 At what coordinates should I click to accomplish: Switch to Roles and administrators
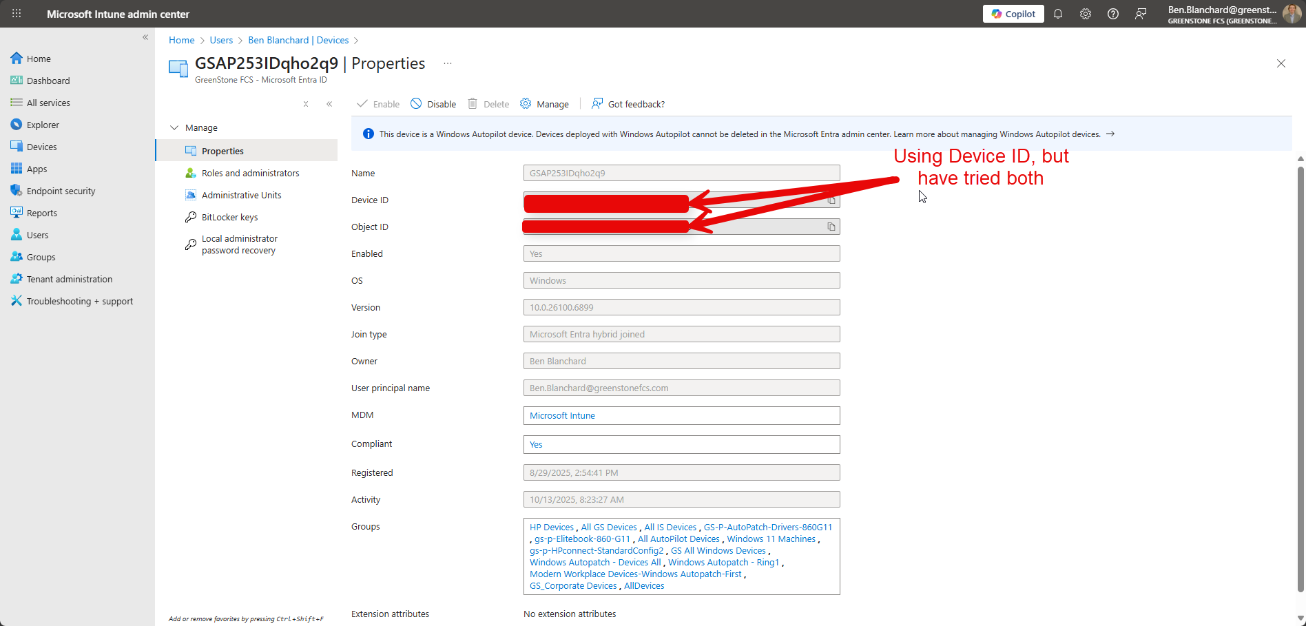tap(250, 173)
